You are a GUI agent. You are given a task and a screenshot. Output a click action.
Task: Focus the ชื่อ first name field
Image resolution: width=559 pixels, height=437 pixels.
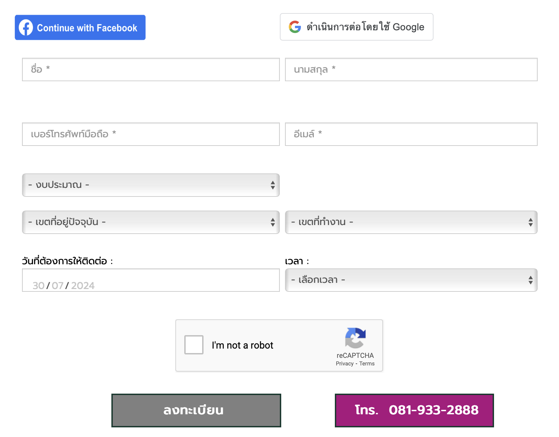click(151, 70)
